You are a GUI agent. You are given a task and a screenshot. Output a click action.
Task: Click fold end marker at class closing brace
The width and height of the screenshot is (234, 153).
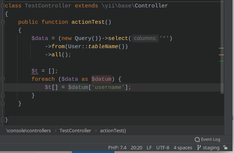click(3, 120)
